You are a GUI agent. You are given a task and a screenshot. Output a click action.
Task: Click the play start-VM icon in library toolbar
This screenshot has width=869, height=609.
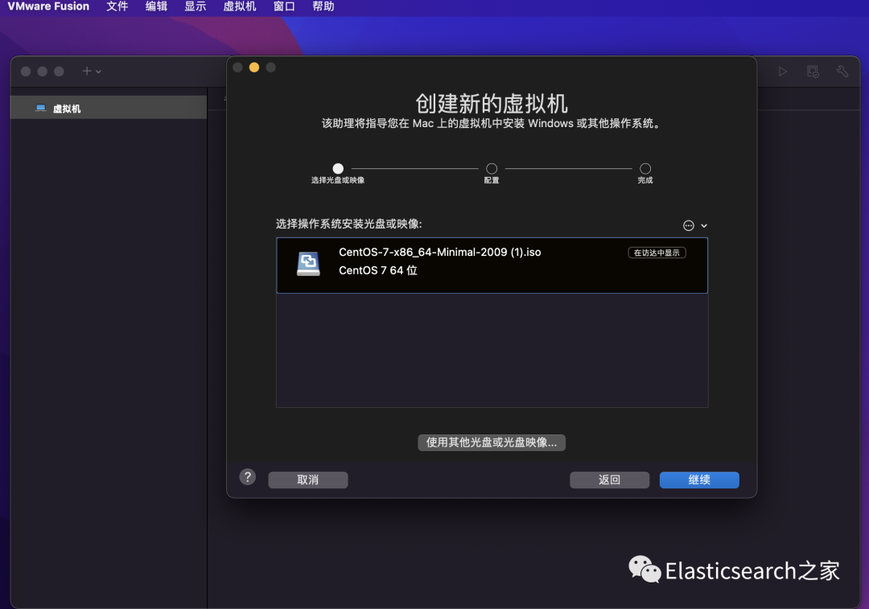783,72
